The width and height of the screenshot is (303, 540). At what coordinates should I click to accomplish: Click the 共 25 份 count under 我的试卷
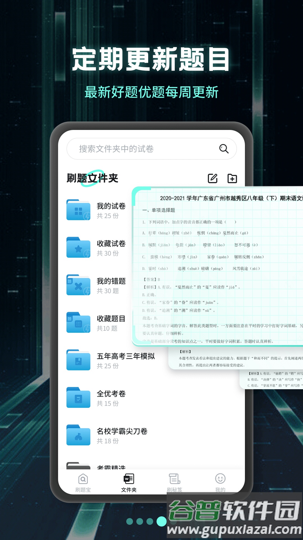click(x=108, y=216)
